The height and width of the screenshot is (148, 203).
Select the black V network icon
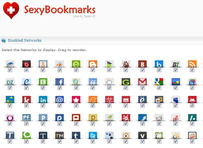click(142, 135)
